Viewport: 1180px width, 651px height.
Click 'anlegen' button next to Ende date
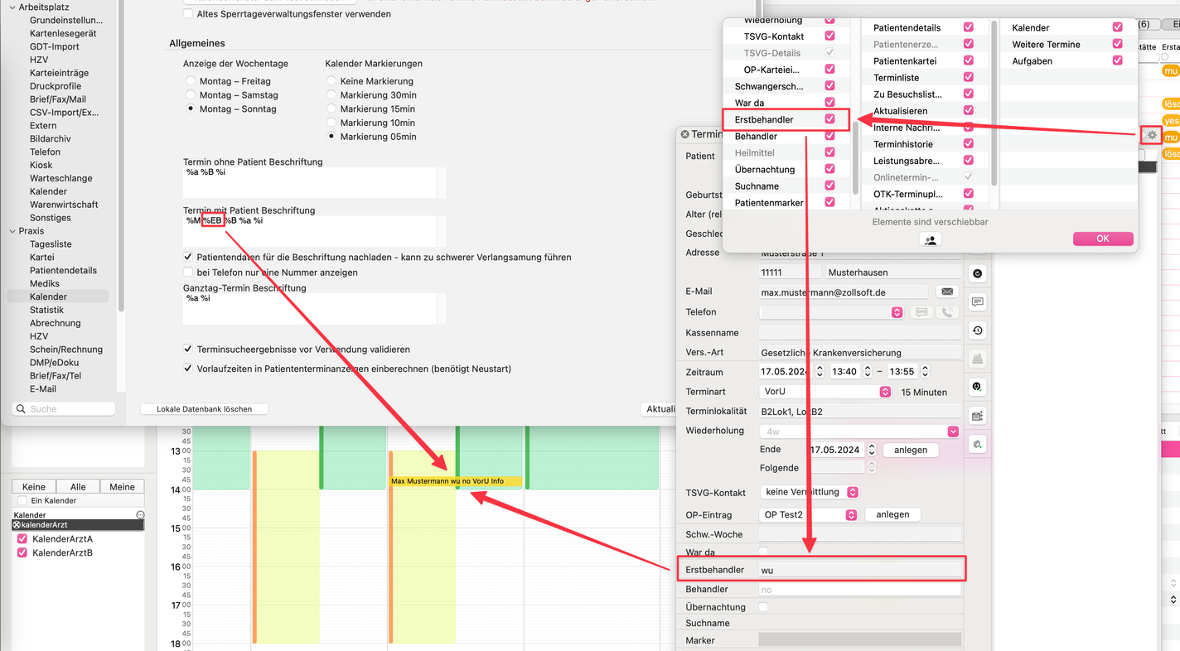coord(911,450)
